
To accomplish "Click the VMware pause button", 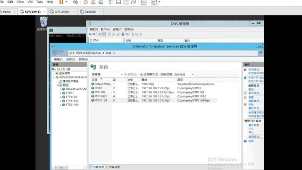I will [x=61, y=2].
